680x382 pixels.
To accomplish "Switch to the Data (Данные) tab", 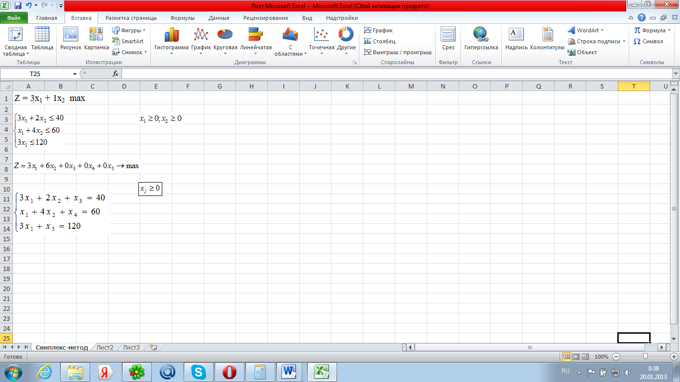I will point(219,18).
